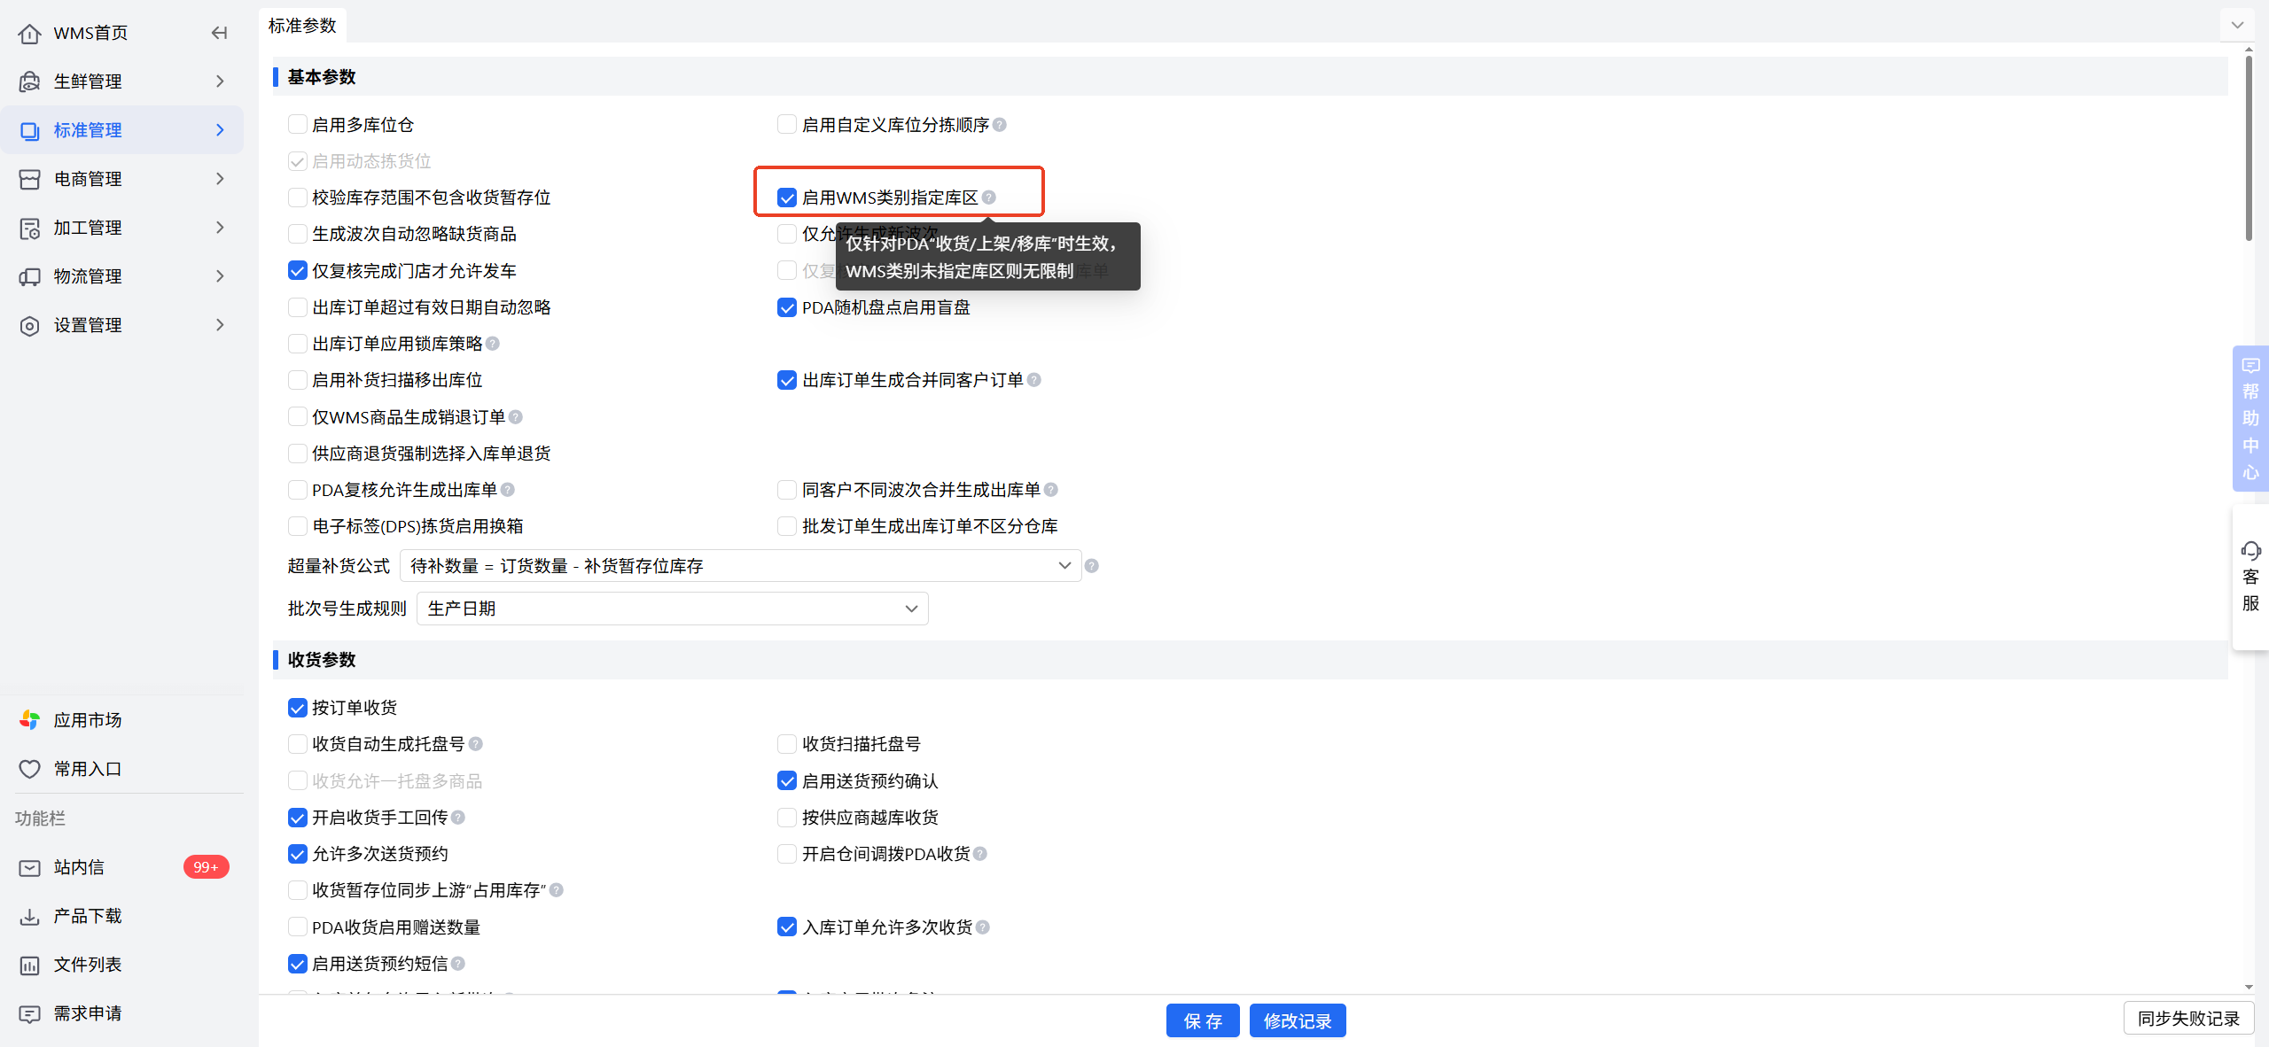Click the 保存 button
Screen dimensions: 2269x1047
tap(1202, 1020)
